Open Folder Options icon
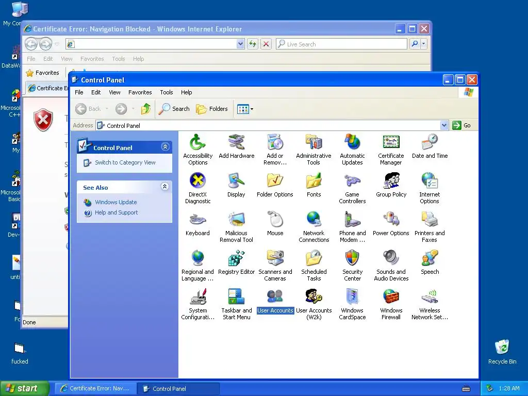The height and width of the screenshot is (396, 528). [275, 185]
